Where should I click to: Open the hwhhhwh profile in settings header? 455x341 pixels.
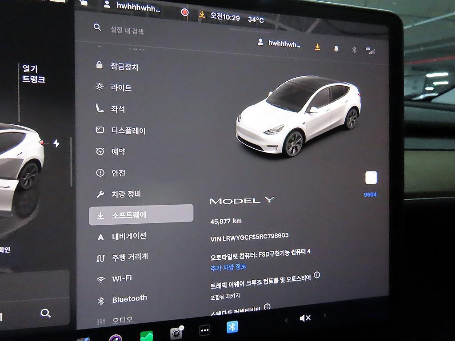point(279,43)
